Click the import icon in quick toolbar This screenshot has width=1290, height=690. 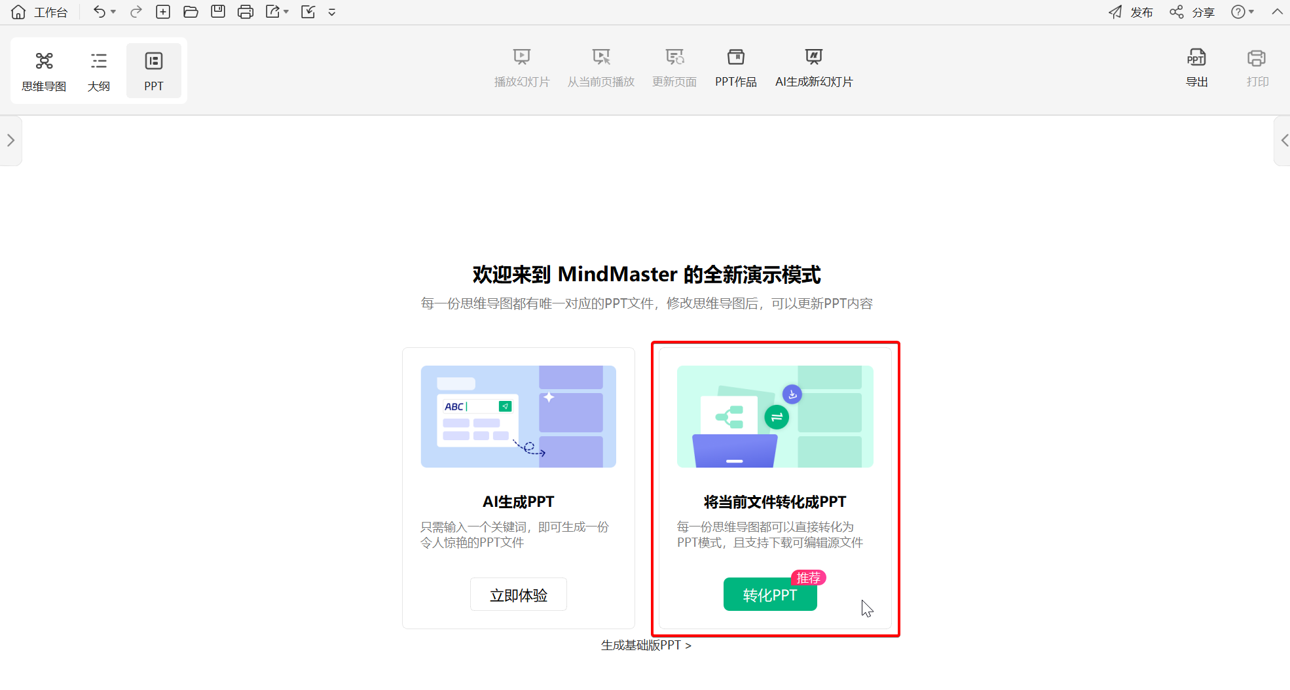click(308, 12)
